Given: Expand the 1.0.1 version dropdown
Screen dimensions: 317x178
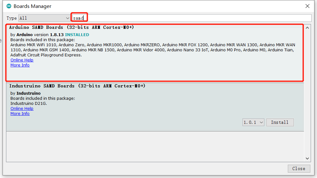Looking at the screenshot, I should pos(253,122).
